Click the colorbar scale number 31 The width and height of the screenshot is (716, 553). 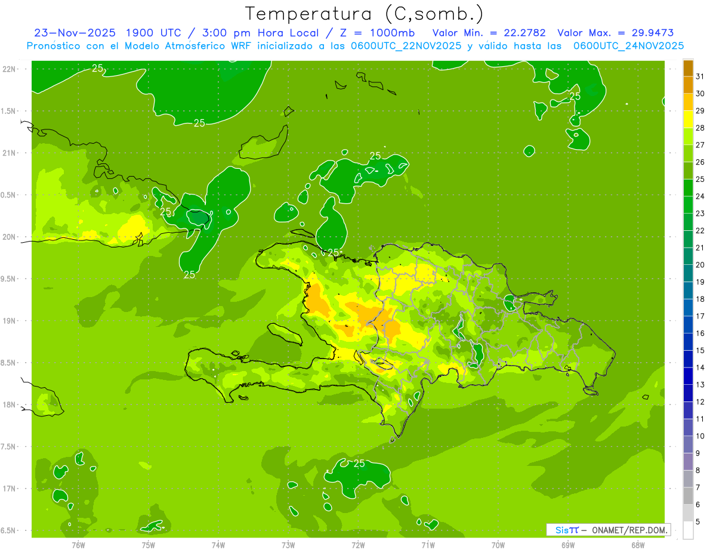700,76
